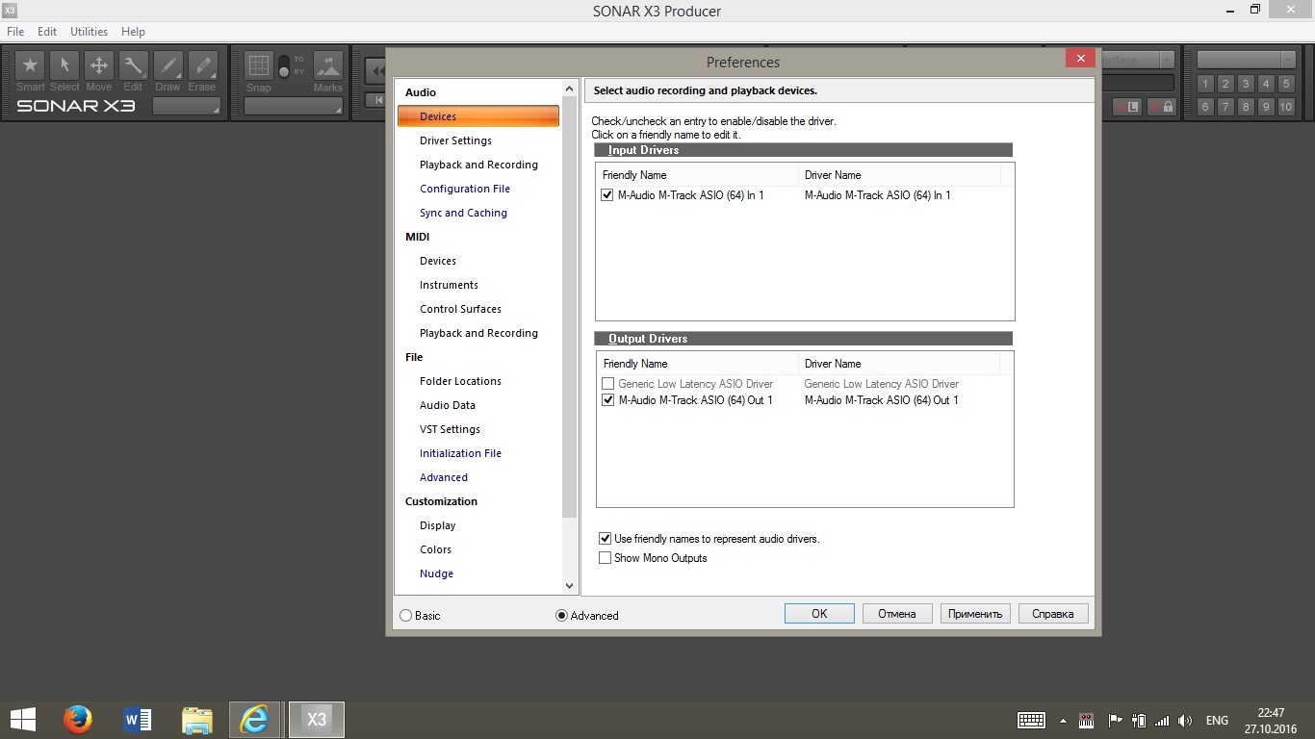Screen dimensions: 1315x739
Task: Click the Справка help button
Action: click(x=1053, y=614)
